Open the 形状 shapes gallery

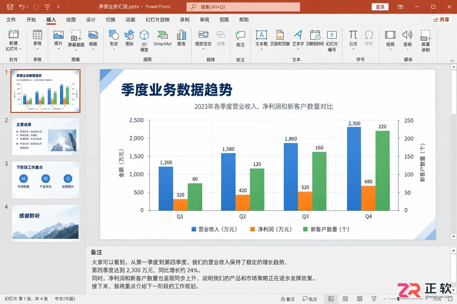(114, 40)
